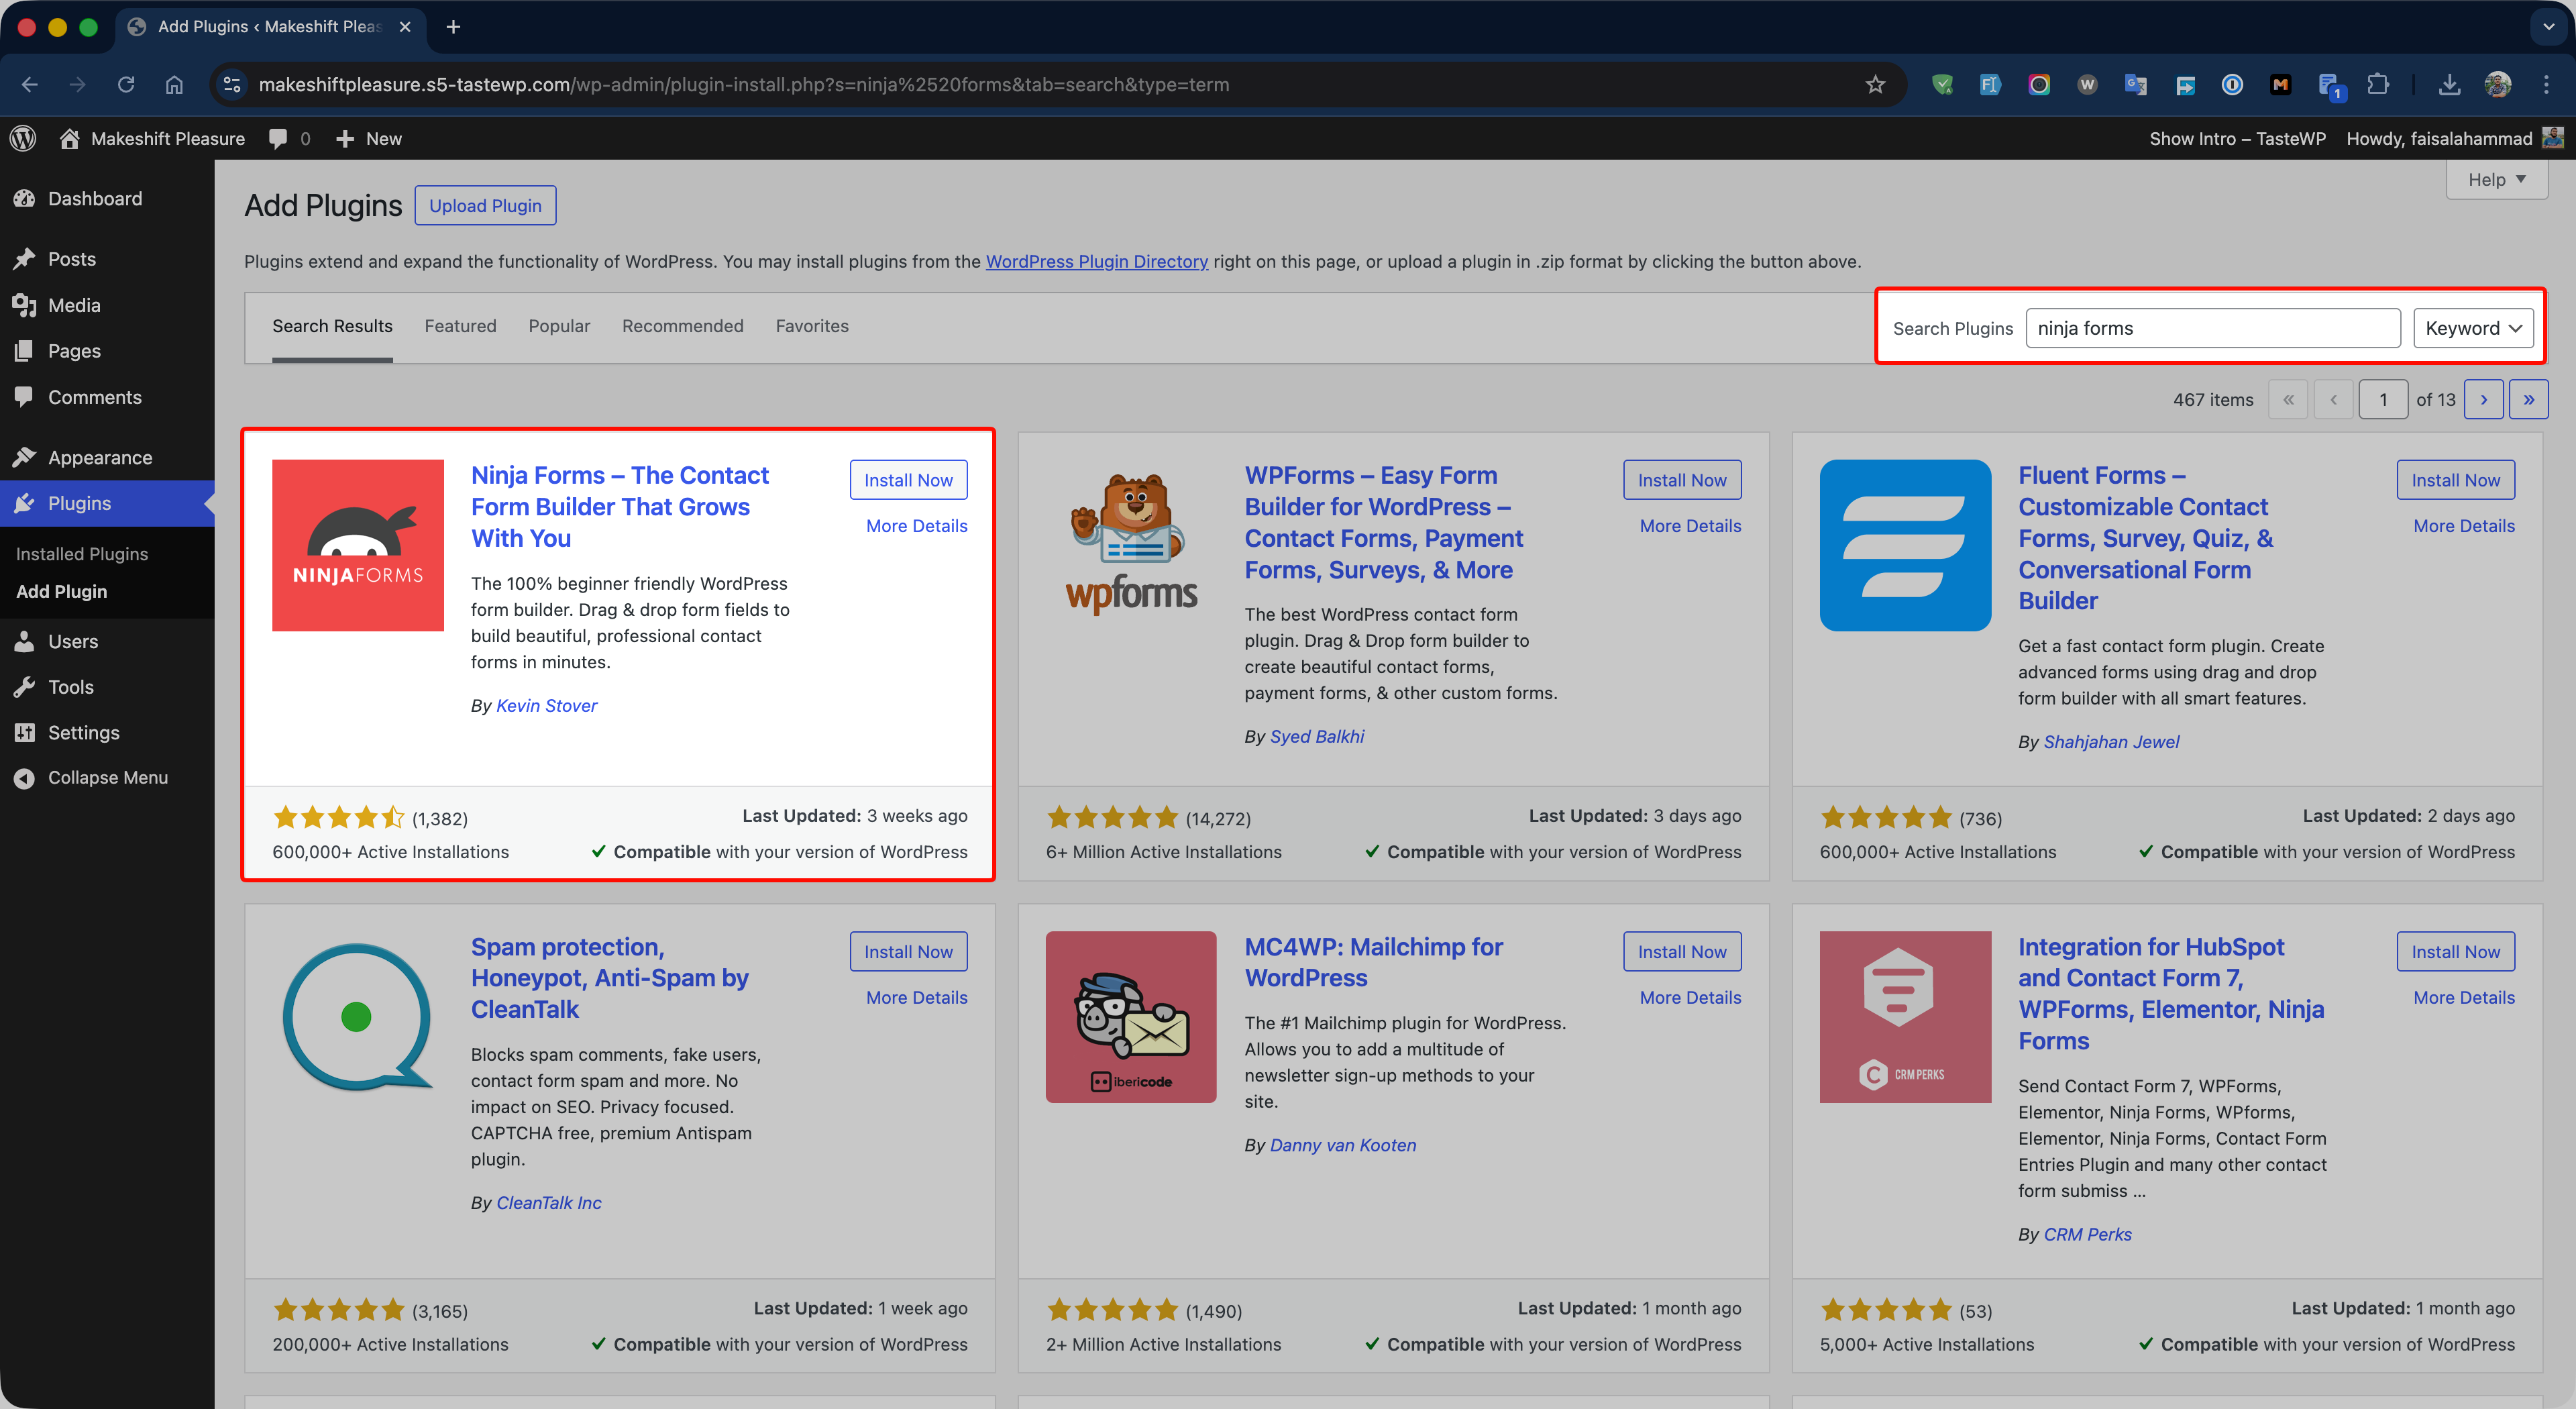2576x1409 pixels.
Task: Open the WordPress Plugin Directory link
Action: (x=1096, y=261)
